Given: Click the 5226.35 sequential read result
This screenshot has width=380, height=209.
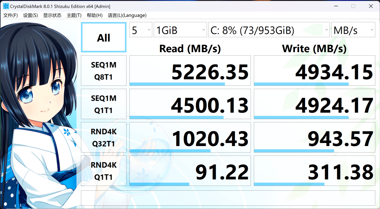Looking at the screenshot, I should click(x=190, y=71).
